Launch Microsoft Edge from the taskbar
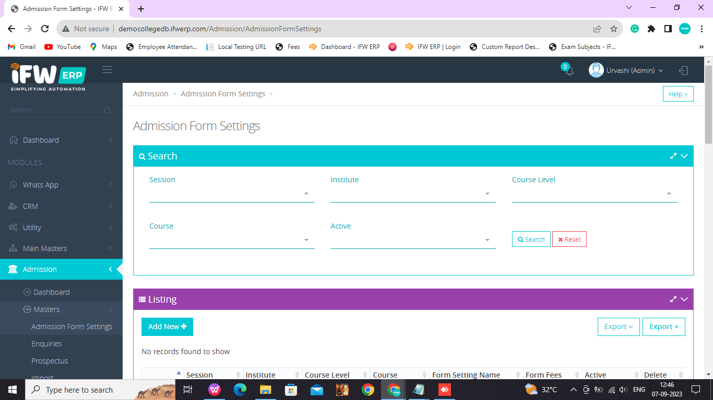This screenshot has height=400, width=713. pos(240,390)
